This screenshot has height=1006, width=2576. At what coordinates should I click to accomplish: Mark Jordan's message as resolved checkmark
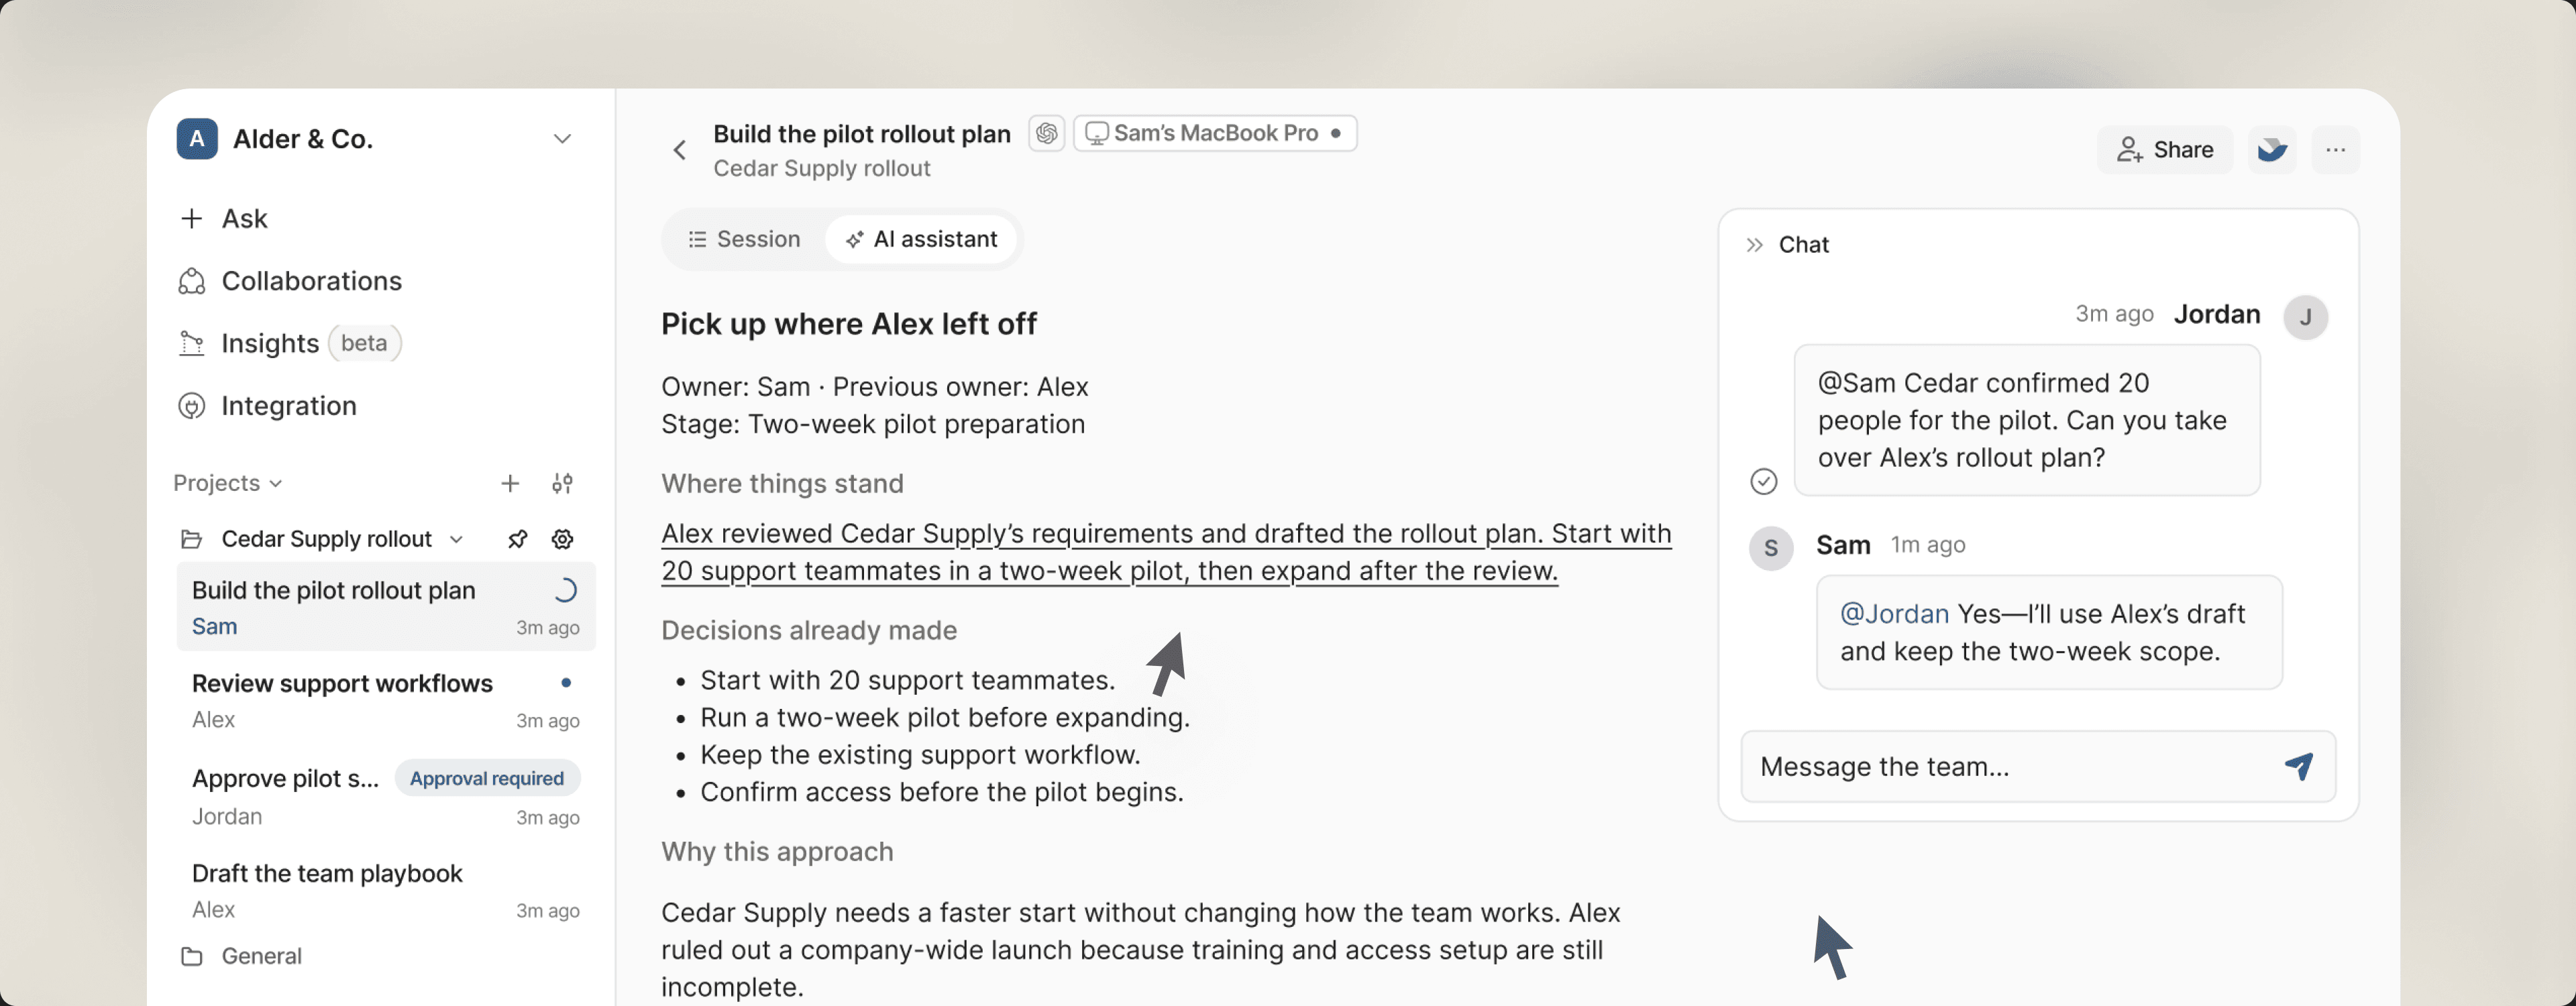tap(1764, 481)
